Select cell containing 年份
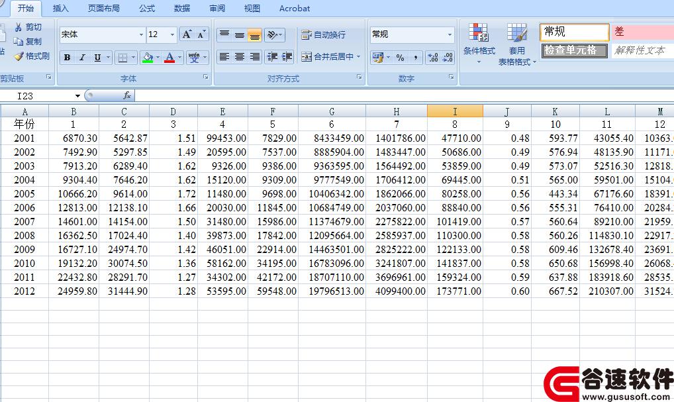This screenshot has height=402, width=674. [x=24, y=125]
